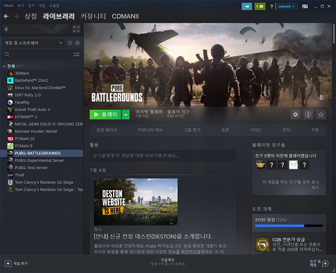This screenshot has height=273, width=336.
Task: Click the CQB achievement badge icon
Action: tap(262, 245)
